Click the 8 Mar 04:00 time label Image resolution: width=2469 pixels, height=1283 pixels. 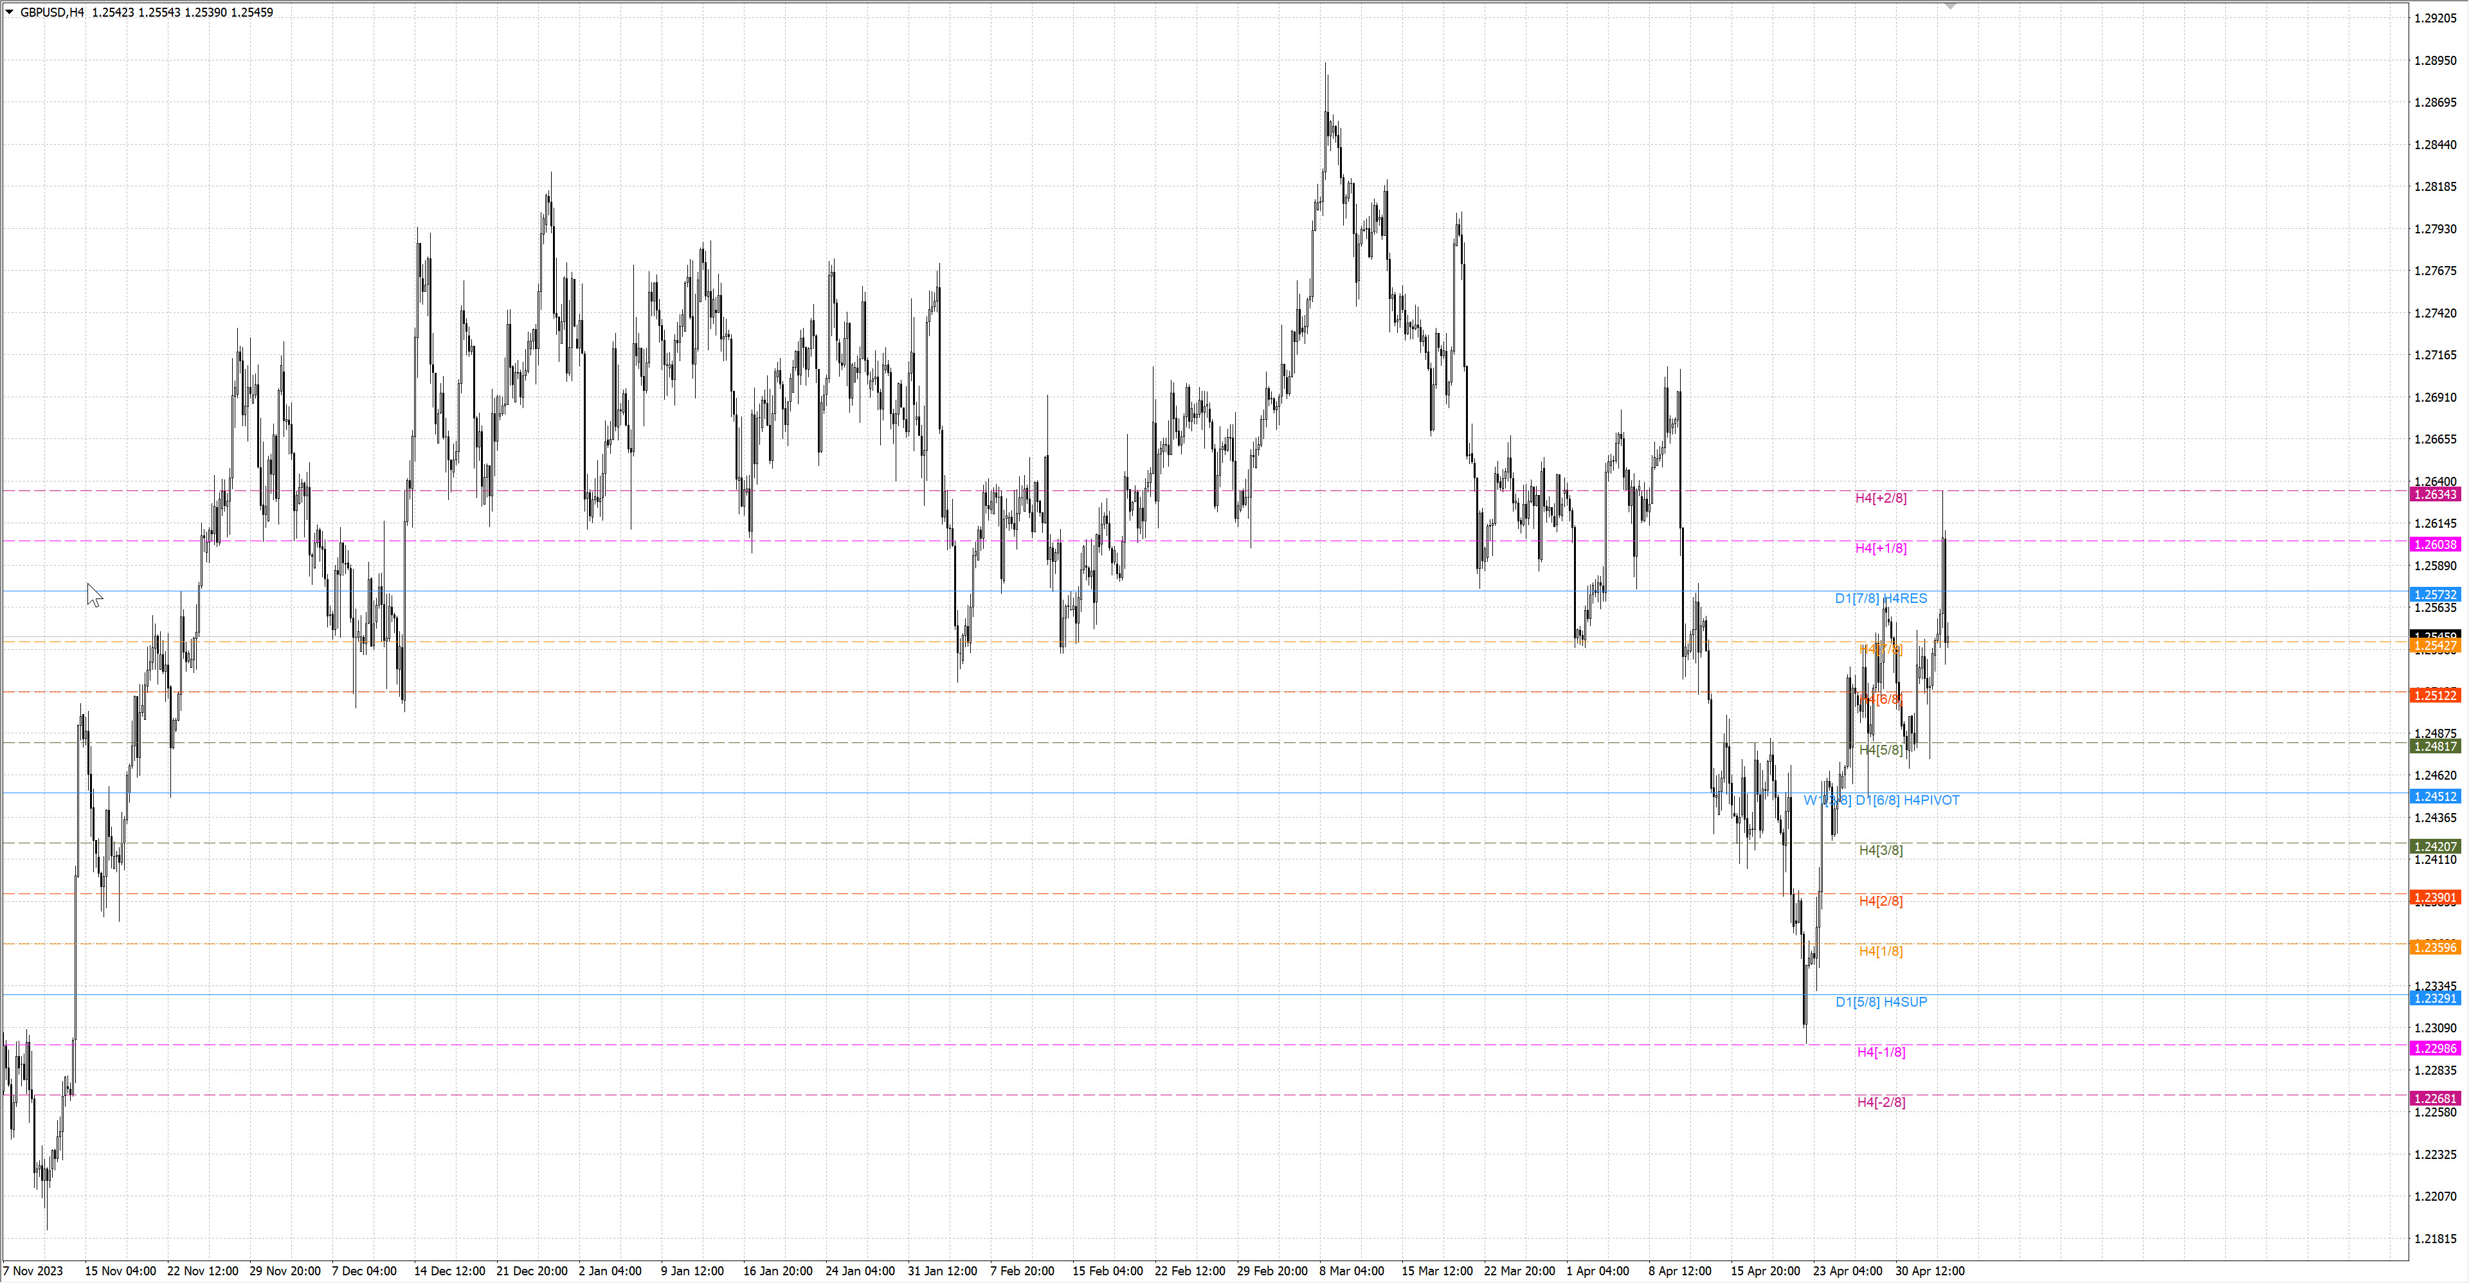(x=1350, y=1271)
